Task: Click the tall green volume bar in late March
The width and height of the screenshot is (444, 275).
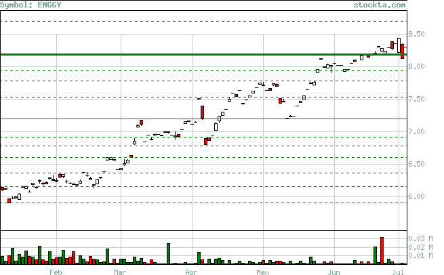Action: coord(168,254)
